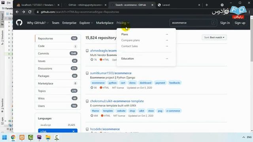
Task: Click the star icon for ahmedeagle repository
Action: (x=92, y=60)
